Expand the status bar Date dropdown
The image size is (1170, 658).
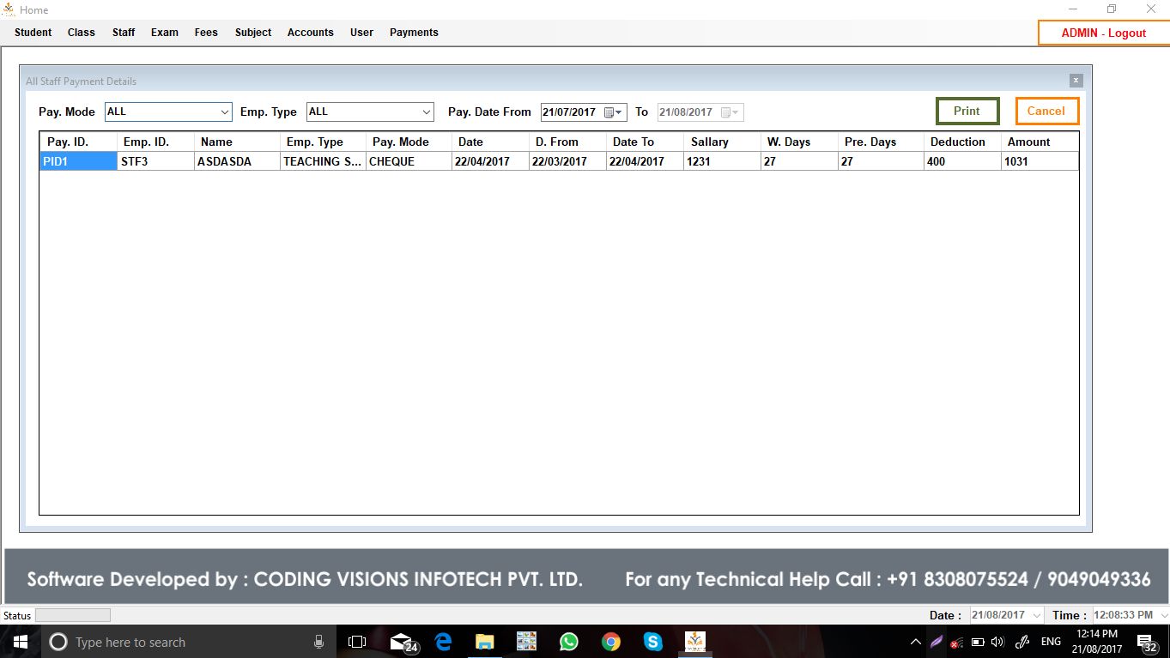(x=1036, y=615)
